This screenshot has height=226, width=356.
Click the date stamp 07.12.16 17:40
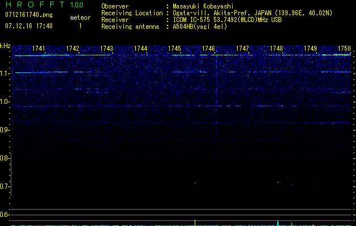(x=29, y=26)
